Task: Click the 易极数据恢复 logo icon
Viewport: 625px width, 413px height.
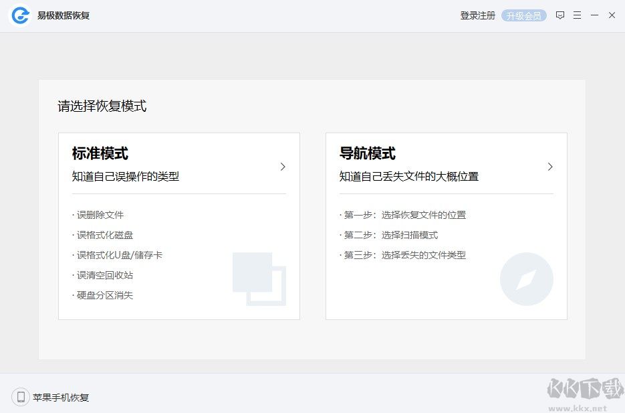Action: 20,15
